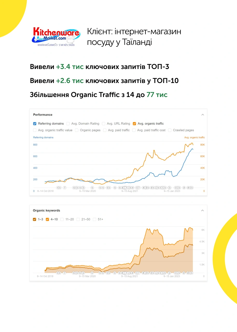Screen dimensions: 237x332
Task: Click the Referring domains axis label
Action: (x=43, y=137)
